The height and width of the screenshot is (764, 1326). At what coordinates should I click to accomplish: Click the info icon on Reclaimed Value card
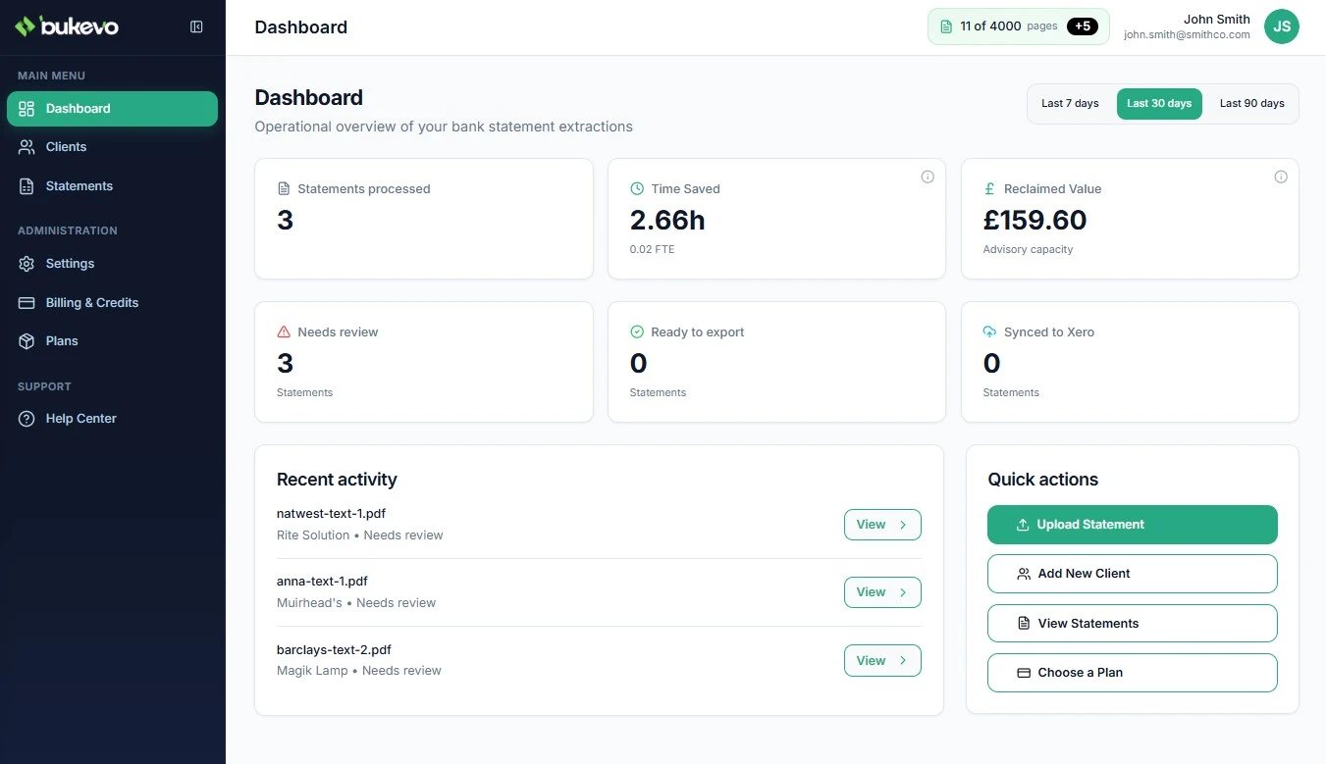coord(1280,178)
